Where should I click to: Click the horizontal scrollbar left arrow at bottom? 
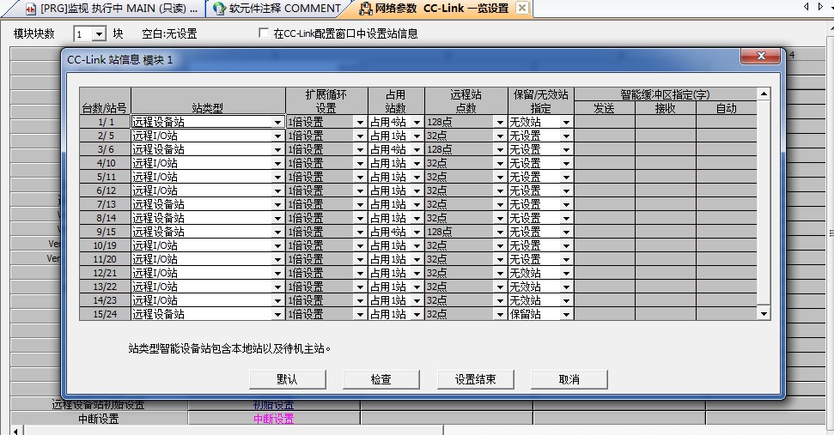point(15,430)
